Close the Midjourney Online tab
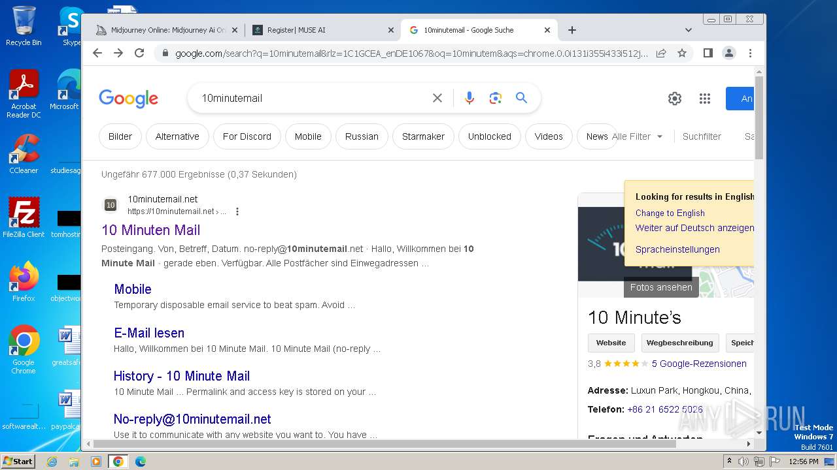This screenshot has height=470, width=837. pos(235,30)
